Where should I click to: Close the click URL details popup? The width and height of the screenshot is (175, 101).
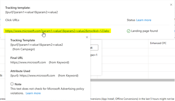pos(87,37)
